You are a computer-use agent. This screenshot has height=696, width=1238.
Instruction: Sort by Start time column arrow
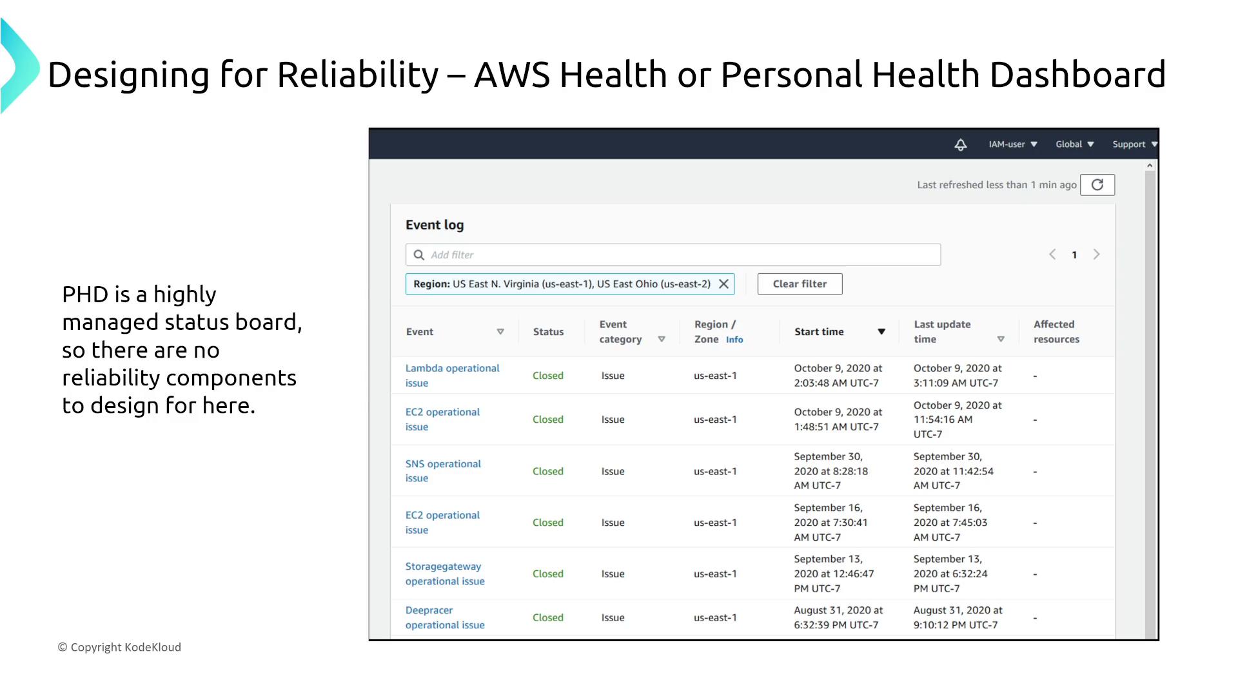(881, 332)
